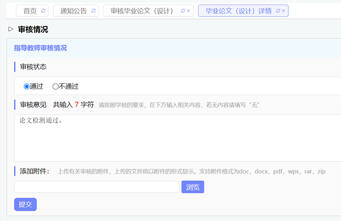Click the attachment file path field

coord(96,187)
